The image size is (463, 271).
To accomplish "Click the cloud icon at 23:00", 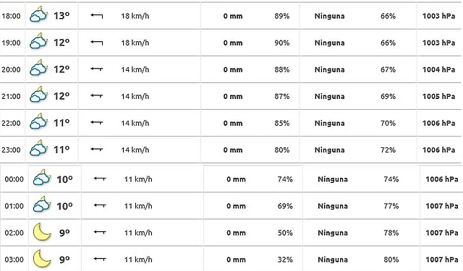I will tap(38, 148).
